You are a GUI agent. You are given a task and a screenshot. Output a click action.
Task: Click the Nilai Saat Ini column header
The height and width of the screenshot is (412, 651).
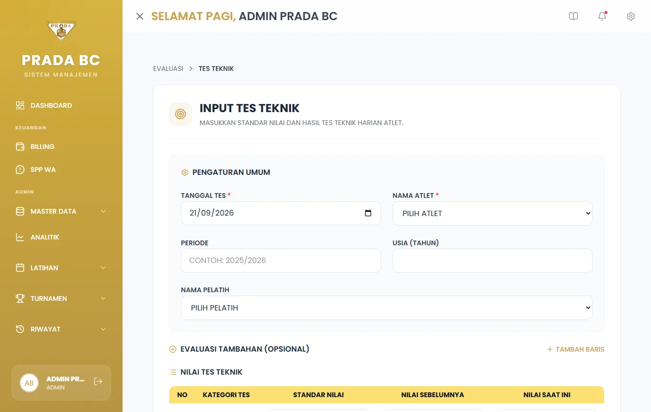tap(547, 395)
